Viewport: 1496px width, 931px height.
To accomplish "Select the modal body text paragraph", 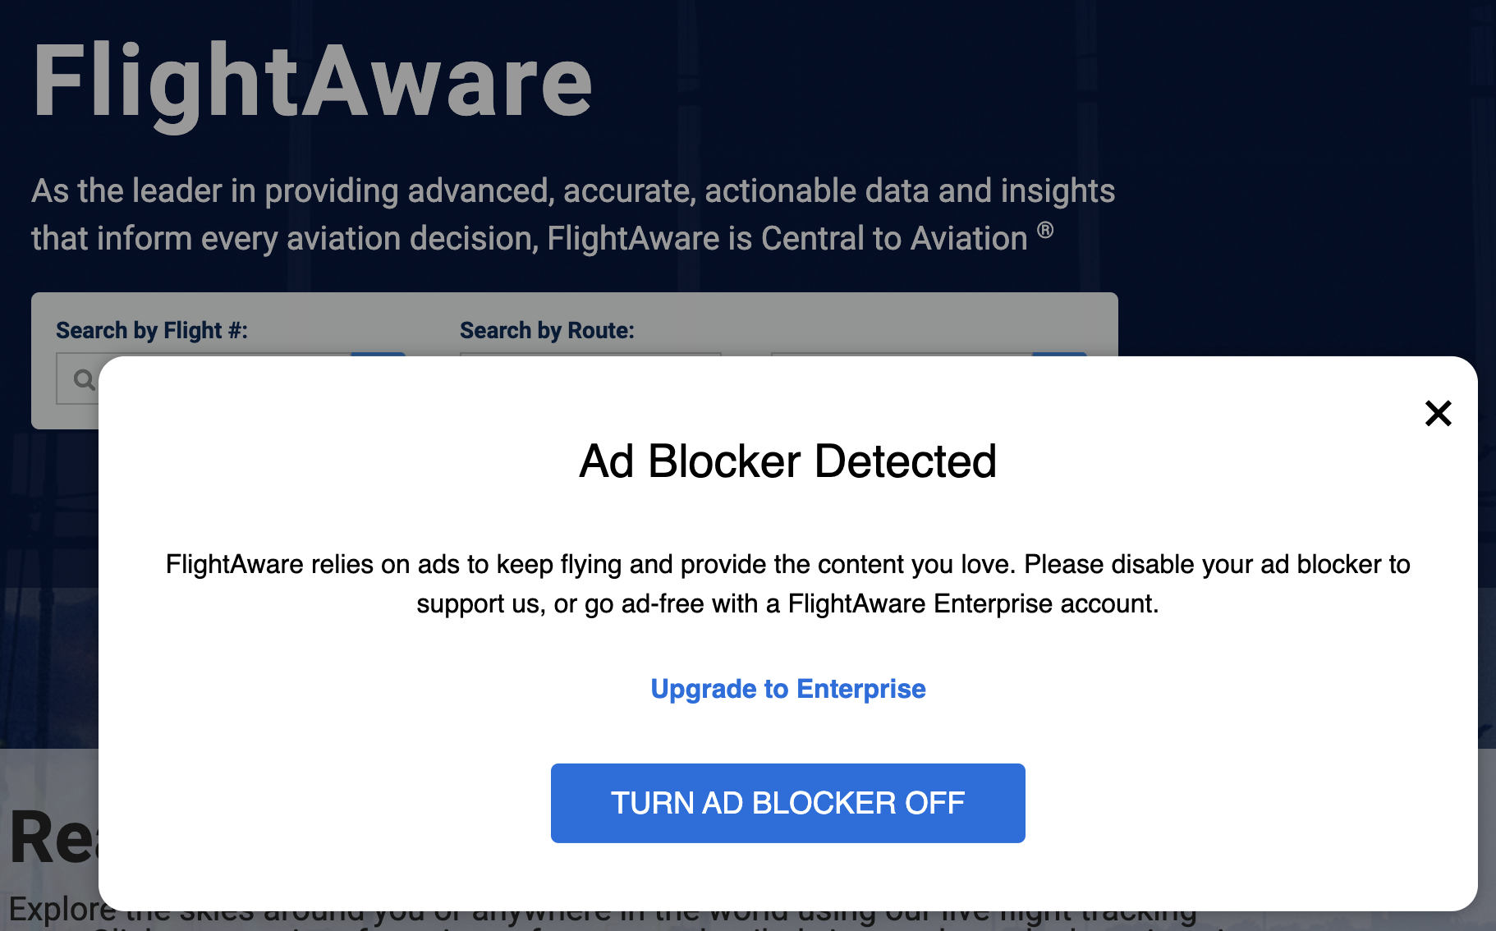I will click(x=787, y=583).
